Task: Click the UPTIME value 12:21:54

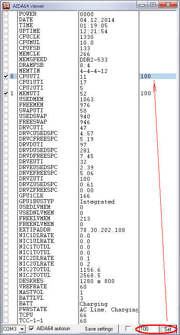Action: pos(93,31)
